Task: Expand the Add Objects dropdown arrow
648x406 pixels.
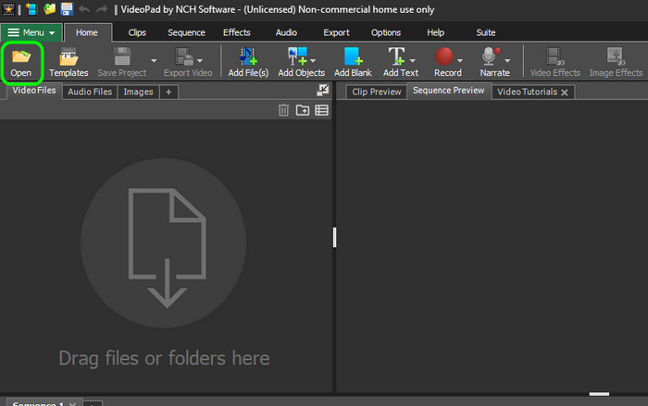Action: 313,61
